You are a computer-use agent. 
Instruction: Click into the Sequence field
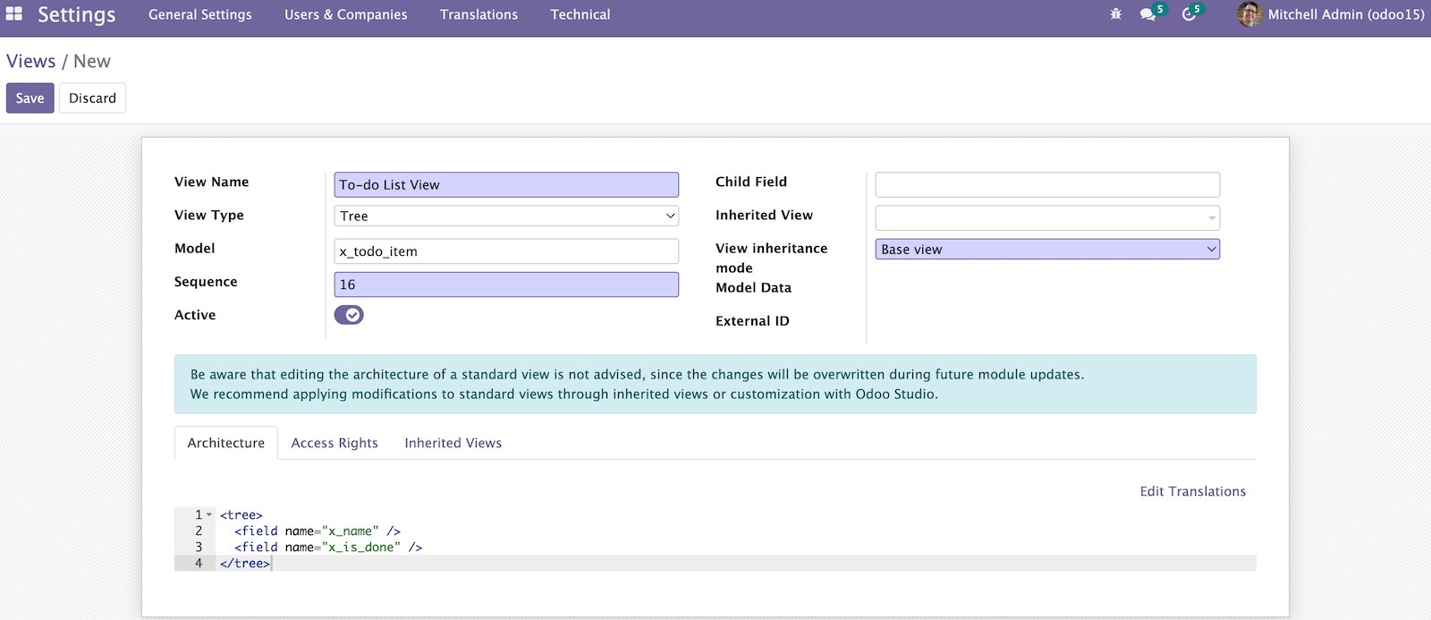506,285
